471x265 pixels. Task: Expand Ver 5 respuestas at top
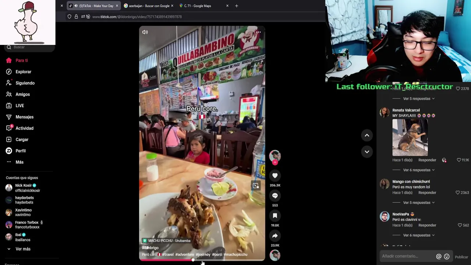click(x=419, y=99)
